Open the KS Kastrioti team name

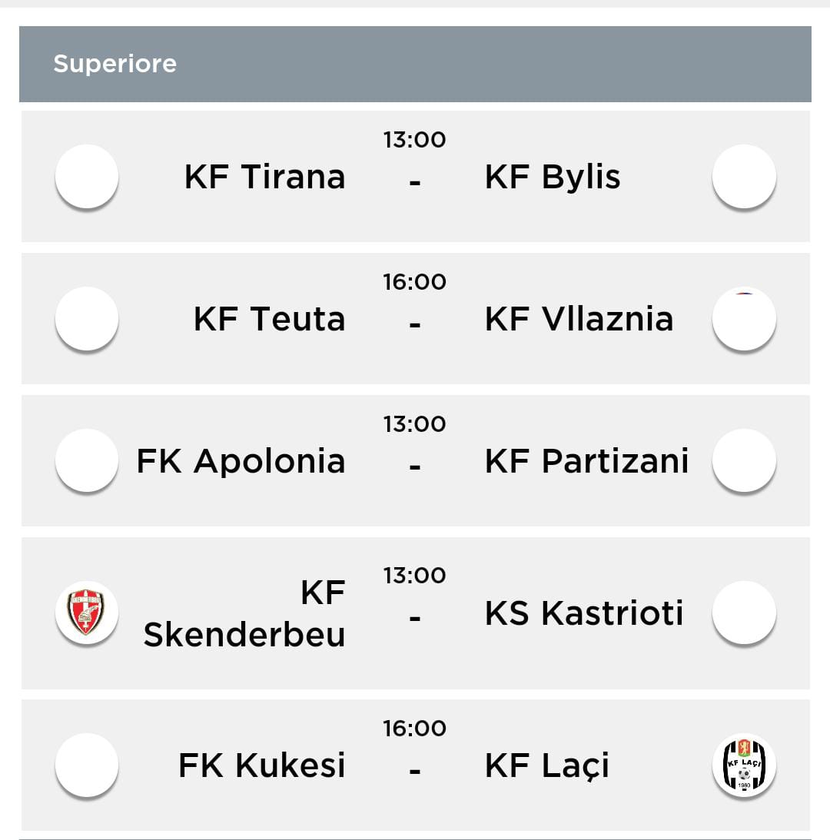click(584, 613)
